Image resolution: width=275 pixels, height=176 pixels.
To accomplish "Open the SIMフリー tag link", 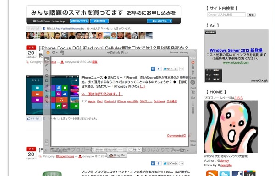I will 146,101.
